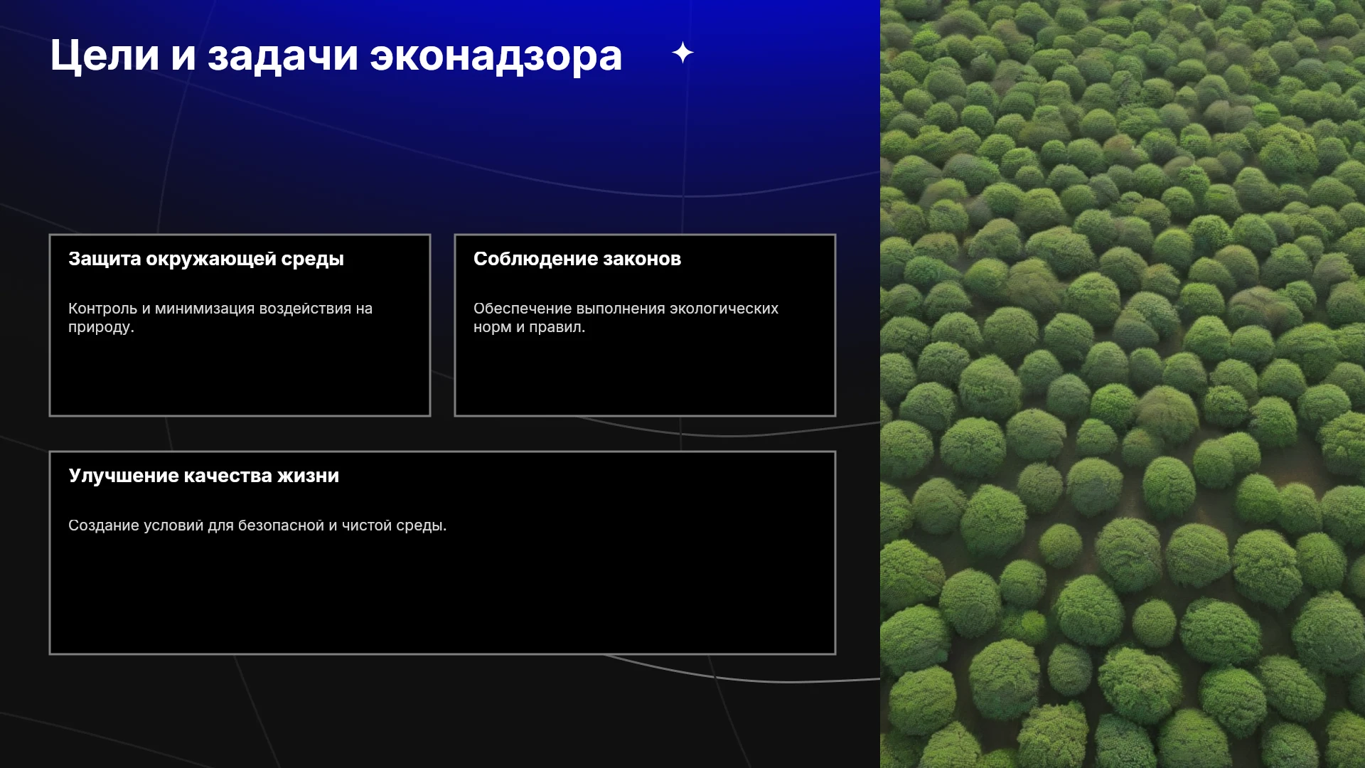Select the heading 'Соблюдение законов'
This screenshot has height=768, width=1365.
[577, 259]
